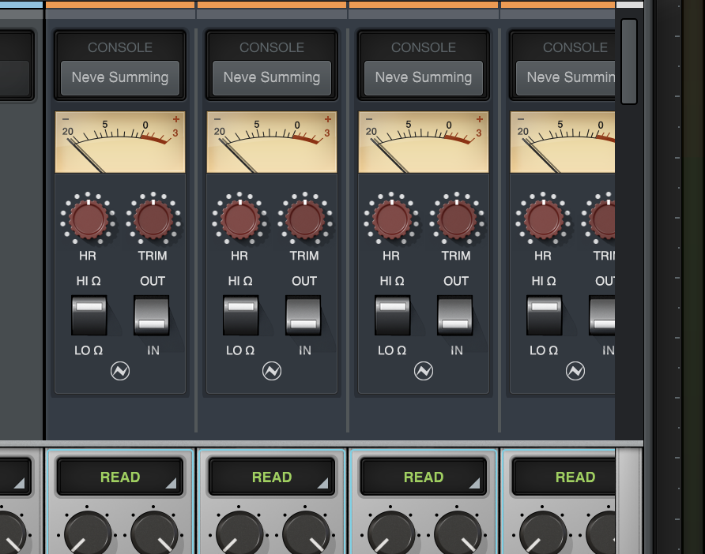The image size is (705, 554).
Task: Open READ automation mode menu on fourth strip
Action: (x=564, y=477)
